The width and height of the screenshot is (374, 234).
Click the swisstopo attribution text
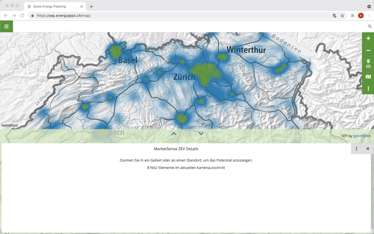[10, 125]
